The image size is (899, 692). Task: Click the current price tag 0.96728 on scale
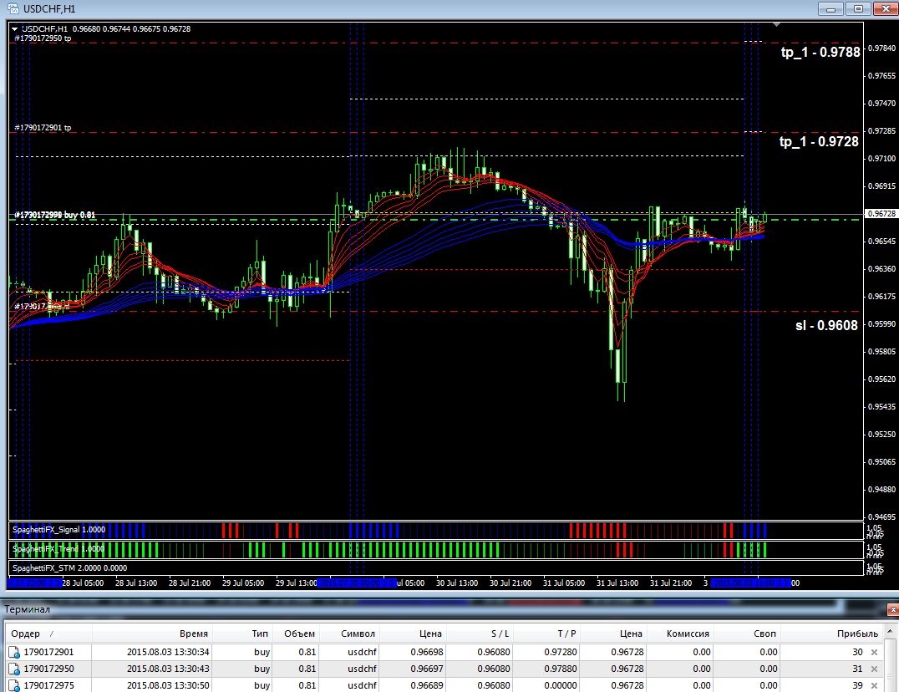[880, 214]
